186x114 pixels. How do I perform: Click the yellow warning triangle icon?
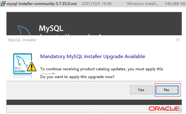[x=32, y=67]
